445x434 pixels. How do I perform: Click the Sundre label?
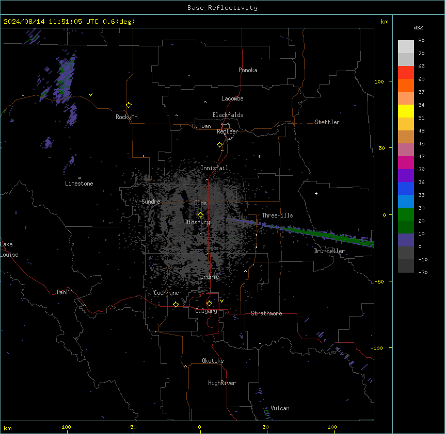click(x=151, y=202)
